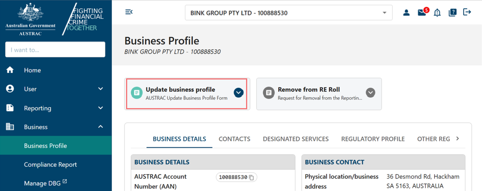Switch to the DESIGNATED SERVICES tab
The image size is (482, 191).
(296, 139)
